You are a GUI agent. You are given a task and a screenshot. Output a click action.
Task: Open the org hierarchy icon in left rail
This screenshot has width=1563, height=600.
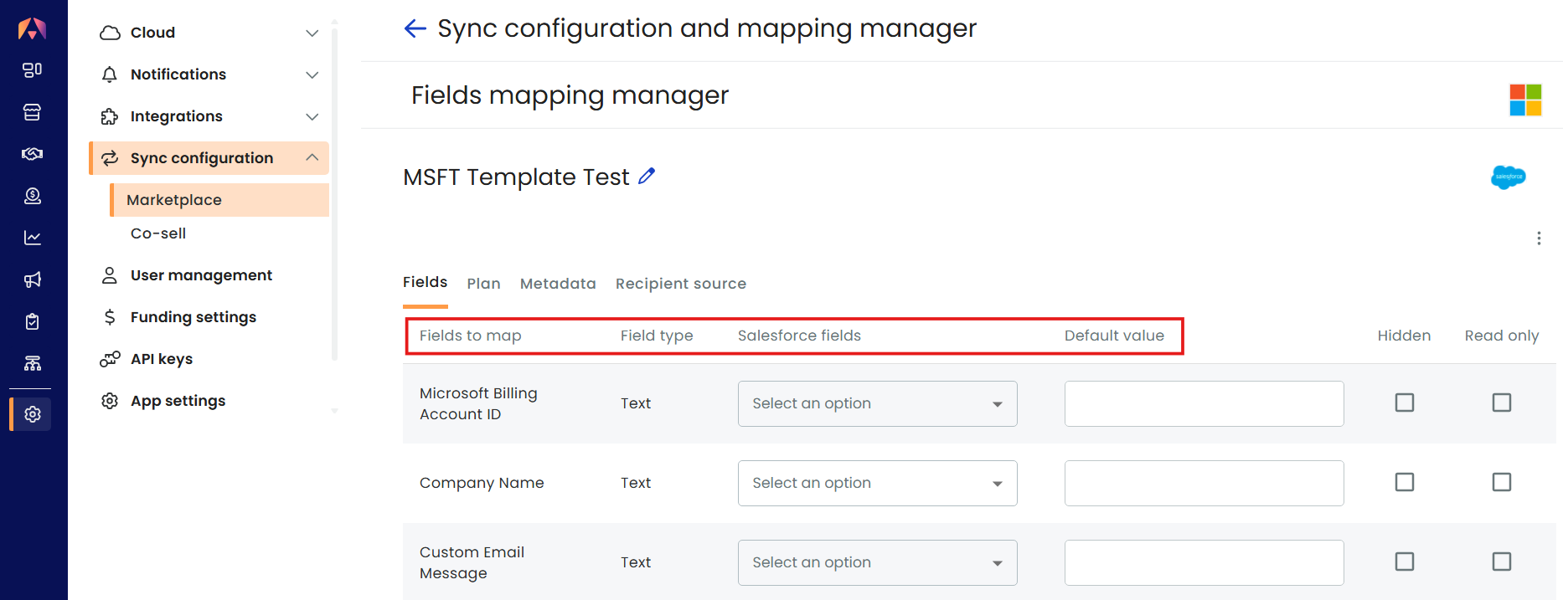point(32,363)
